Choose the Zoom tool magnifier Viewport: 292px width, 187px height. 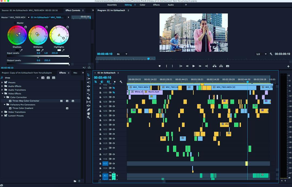click(x=88, y=117)
